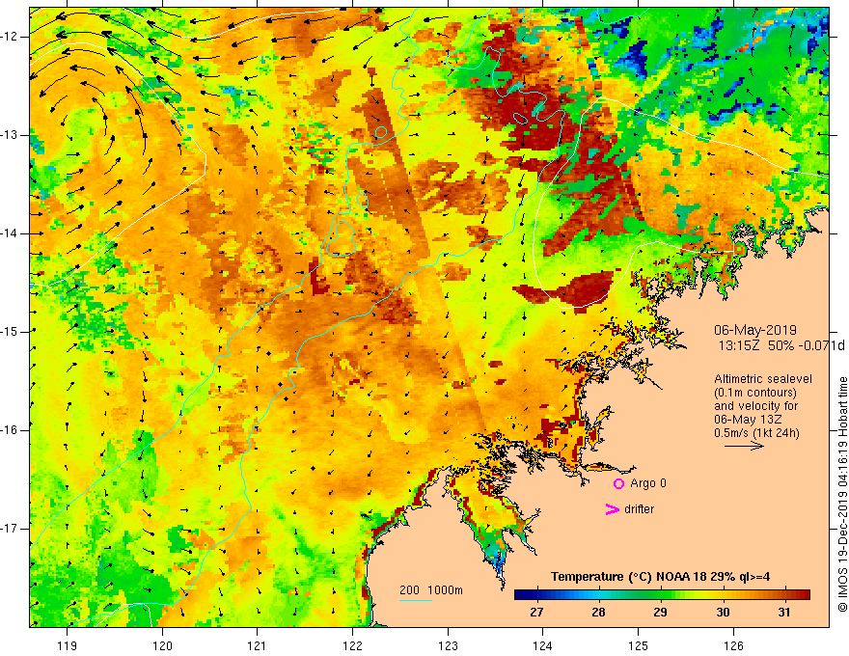Viewport: 849px width, 656px height.
Task: Click the '200 1000m' depth label
Action: pos(431,590)
